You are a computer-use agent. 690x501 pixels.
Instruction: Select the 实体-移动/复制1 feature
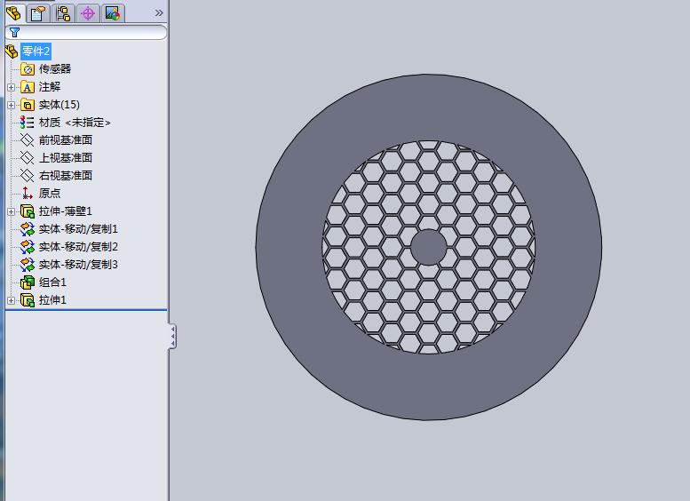78,229
